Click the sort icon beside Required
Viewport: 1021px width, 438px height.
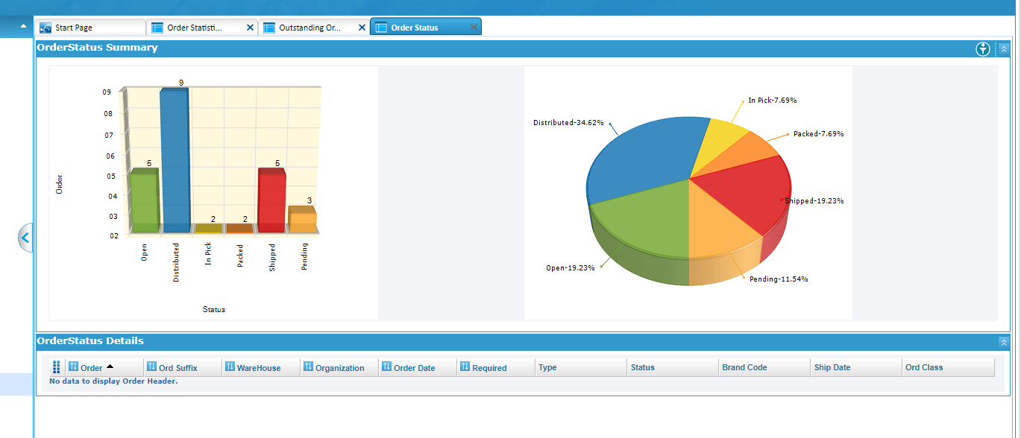point(465,367)
